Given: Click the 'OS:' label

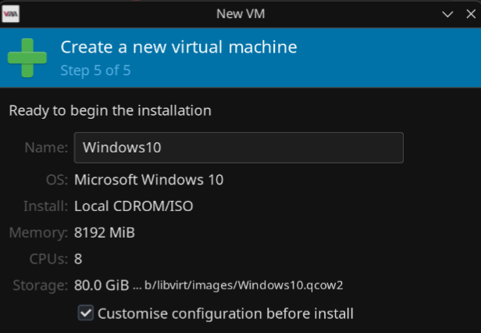Looking at the screenshot, I should click(x=57, y=180).
